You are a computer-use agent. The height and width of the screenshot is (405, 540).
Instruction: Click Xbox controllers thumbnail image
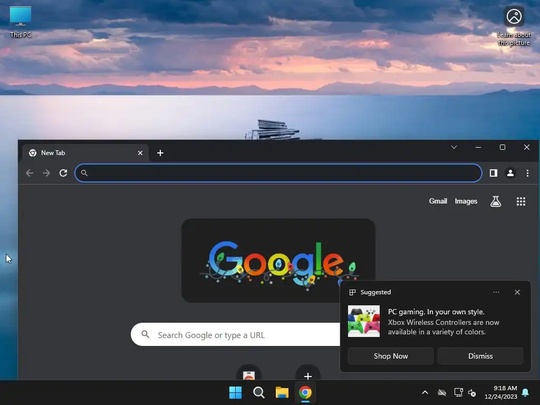(364, 321)
